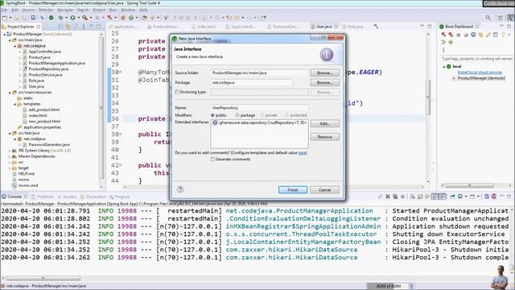The image size is (515, 290).
Task: Open the terminal icon in main toolbar
Action: pyautogui.click(x=33, y=18)
